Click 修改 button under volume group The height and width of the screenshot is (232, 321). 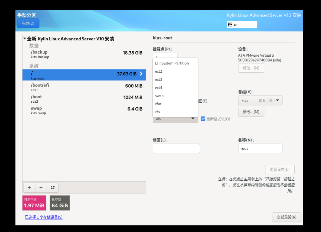[x=251, y=111]
